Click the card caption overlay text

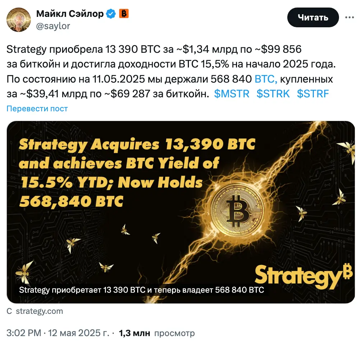click(x=141, y=290)
